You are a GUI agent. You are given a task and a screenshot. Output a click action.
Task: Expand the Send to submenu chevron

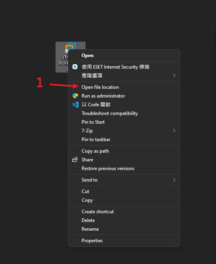click(174, 180)
